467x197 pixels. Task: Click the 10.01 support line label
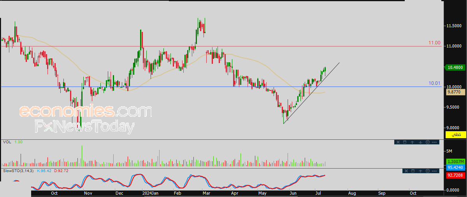click(434, 83)
